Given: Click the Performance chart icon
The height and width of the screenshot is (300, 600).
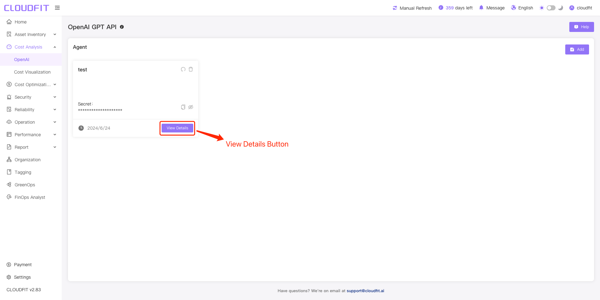Looking at the screenshot, I should pos(9,135).
